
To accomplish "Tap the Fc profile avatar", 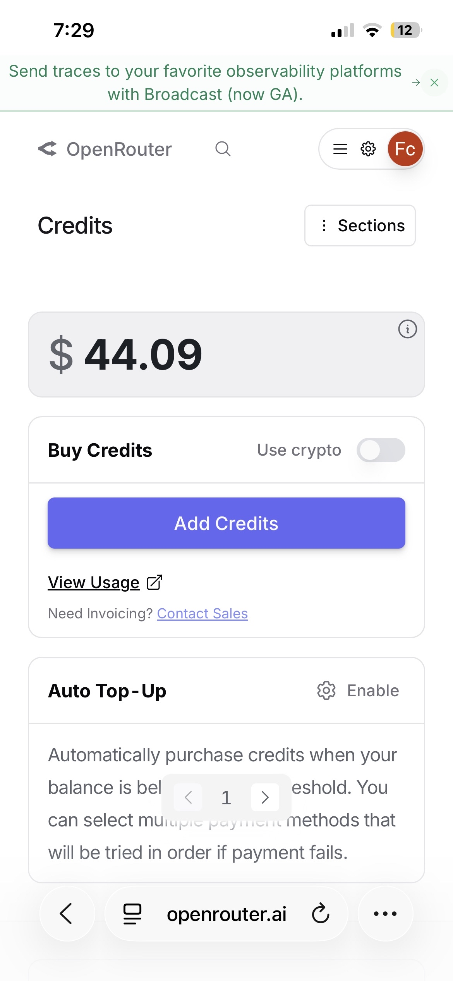I will 405,149.
